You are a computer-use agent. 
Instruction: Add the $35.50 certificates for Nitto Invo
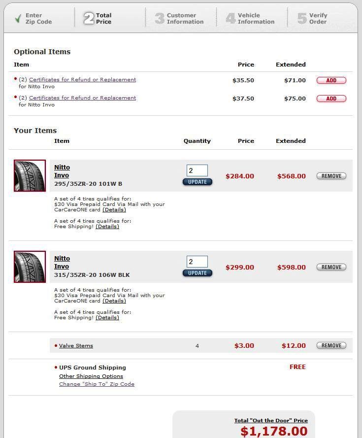click(331, 80)
